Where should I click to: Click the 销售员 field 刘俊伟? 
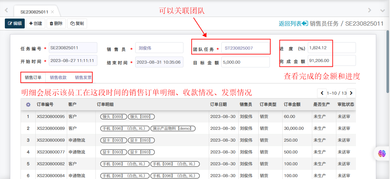159,48
